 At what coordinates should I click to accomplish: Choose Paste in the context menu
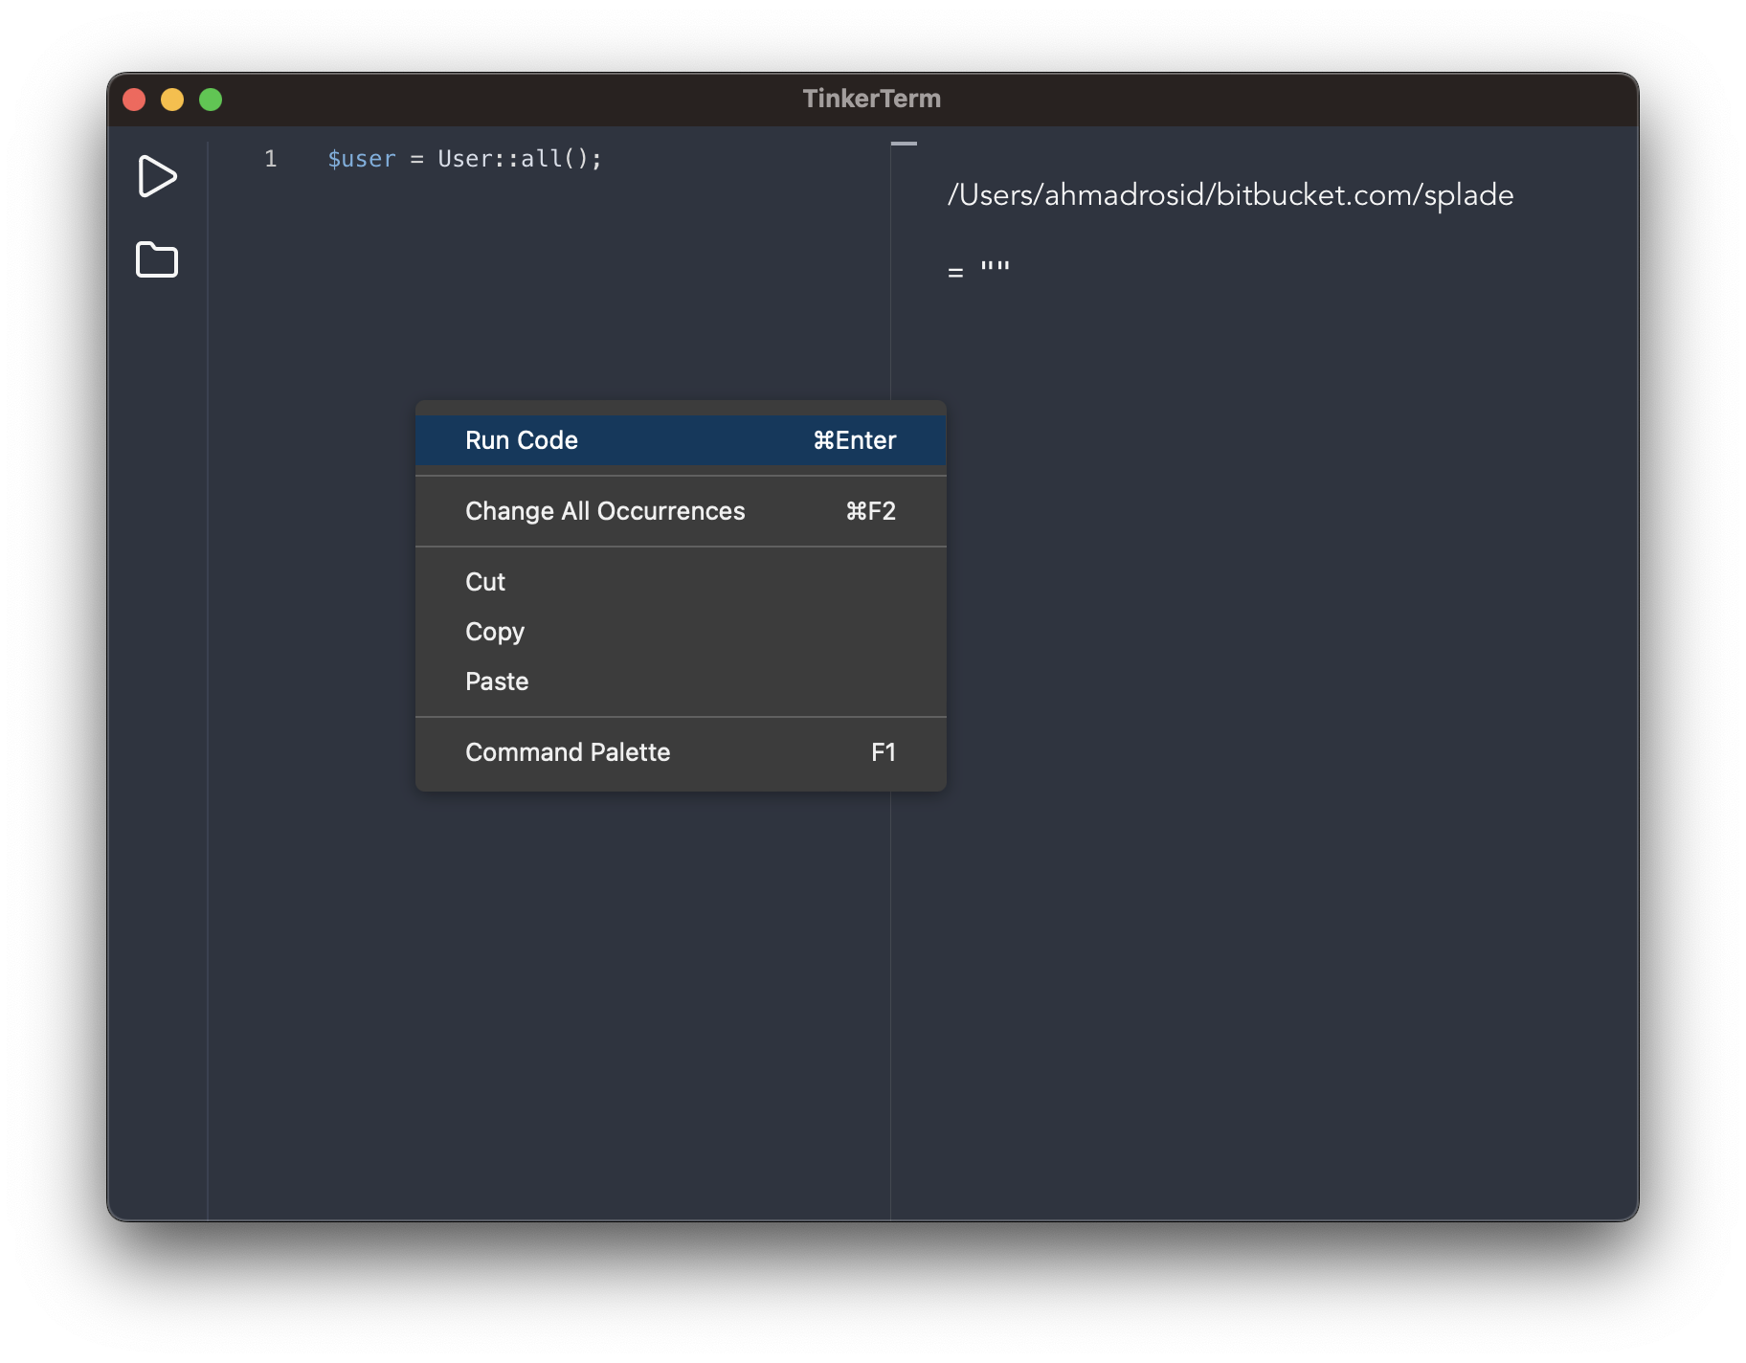(681, 681)
